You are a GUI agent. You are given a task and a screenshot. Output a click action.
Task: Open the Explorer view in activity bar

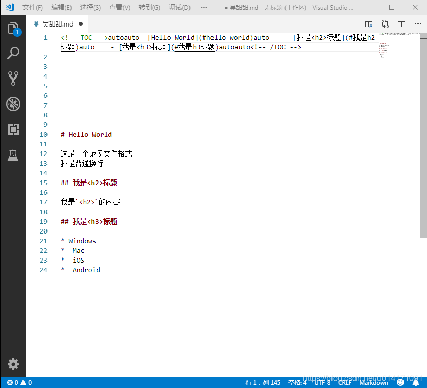click(13, 28)
